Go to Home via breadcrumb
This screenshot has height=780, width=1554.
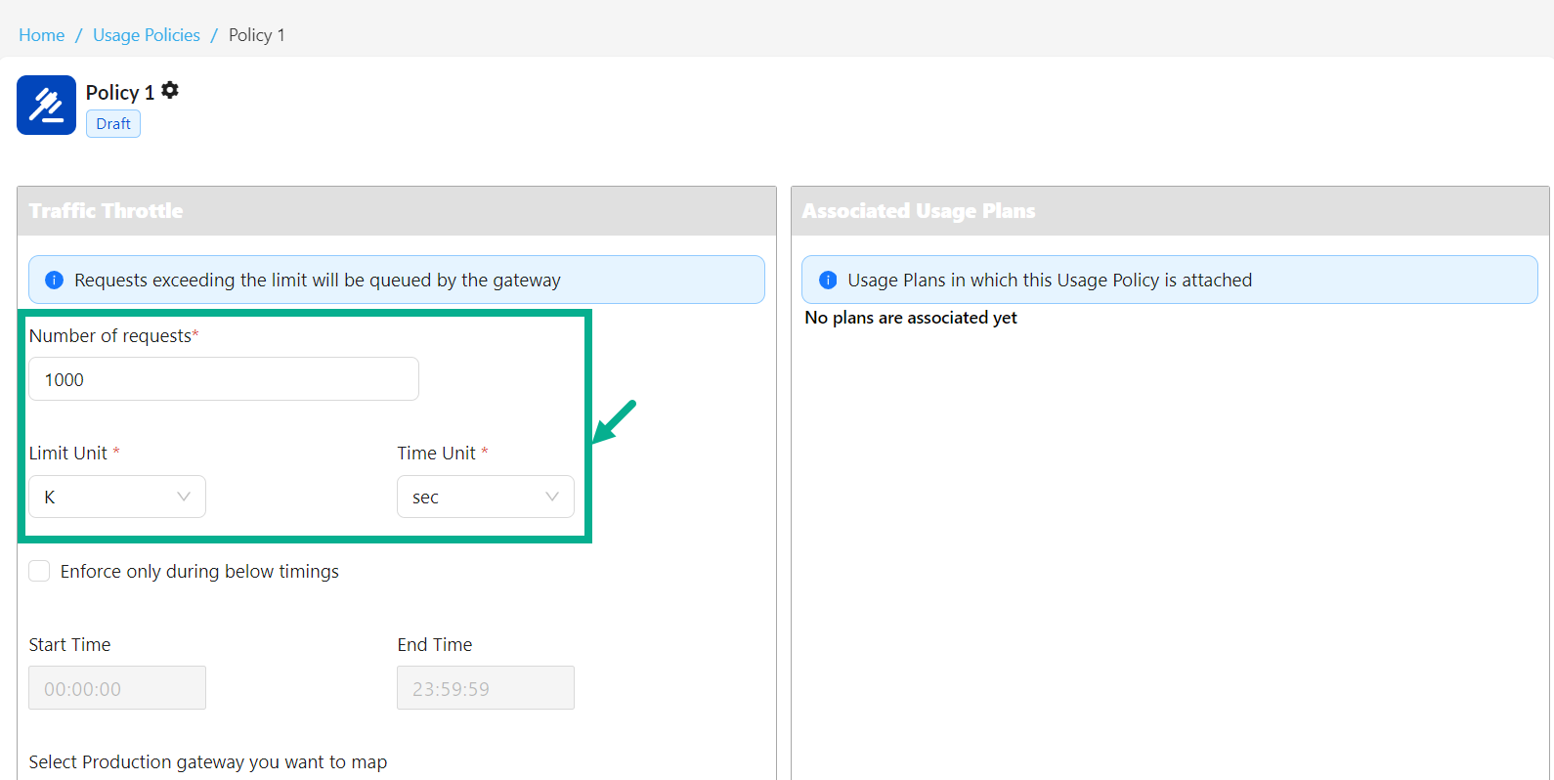coord(42,35)
